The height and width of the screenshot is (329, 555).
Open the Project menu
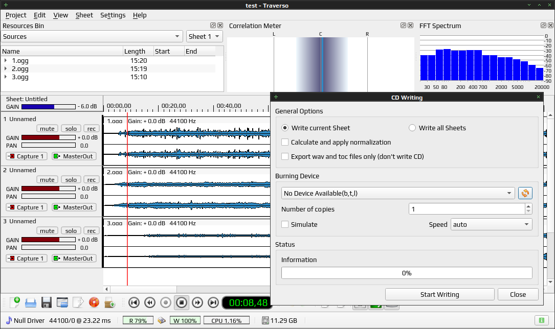click(x=16, y=15)
